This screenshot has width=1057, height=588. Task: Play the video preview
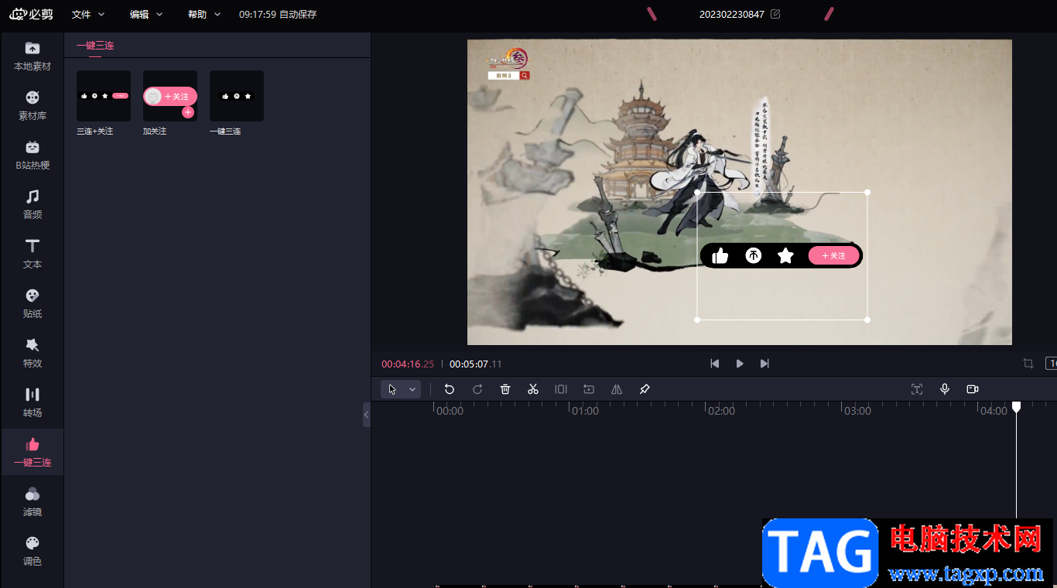pos(740,364)
